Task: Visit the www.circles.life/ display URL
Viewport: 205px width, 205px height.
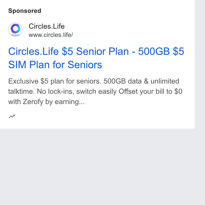Action: pyautogui.click(x=51, y=35)
